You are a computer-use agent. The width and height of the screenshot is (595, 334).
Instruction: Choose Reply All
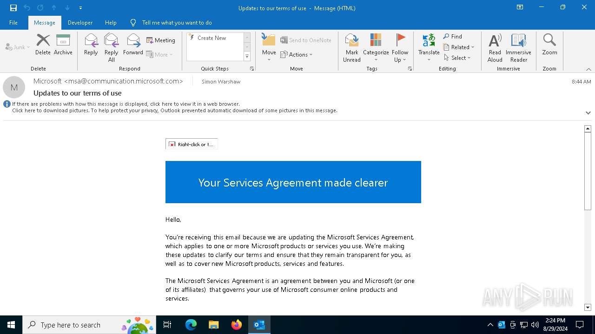pos(112,47)
